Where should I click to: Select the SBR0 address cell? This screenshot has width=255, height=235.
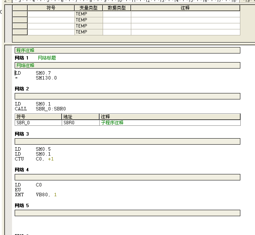pos(80,123)
